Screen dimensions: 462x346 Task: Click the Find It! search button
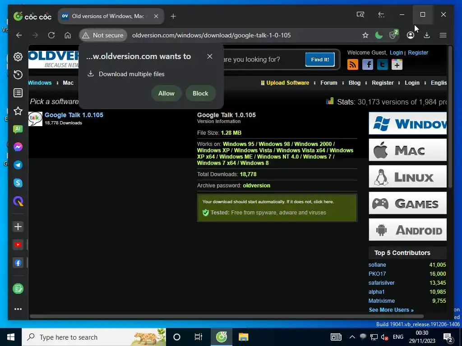[320, 59]
